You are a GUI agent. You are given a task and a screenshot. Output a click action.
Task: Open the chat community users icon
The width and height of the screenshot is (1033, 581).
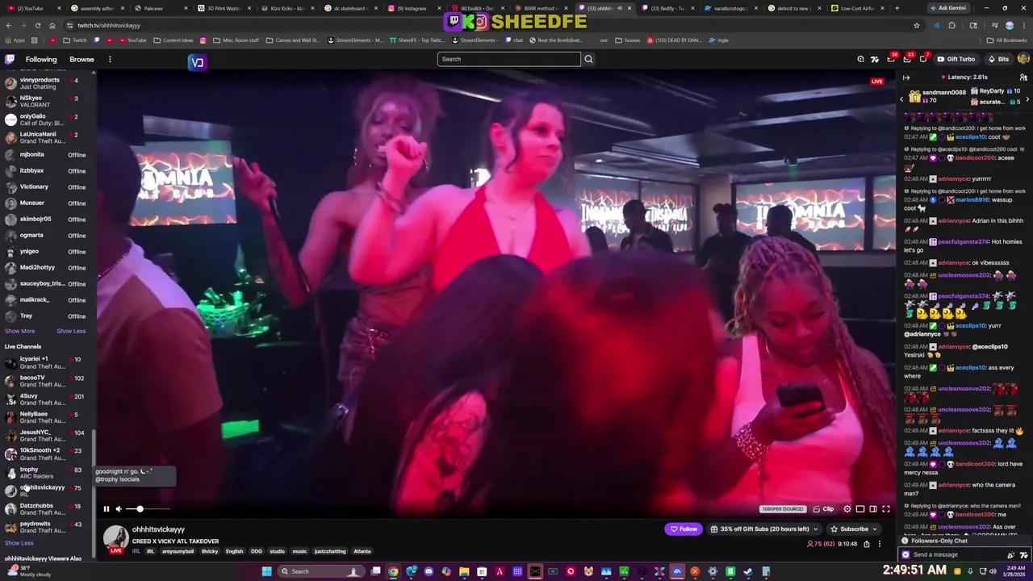point(1023,77)
